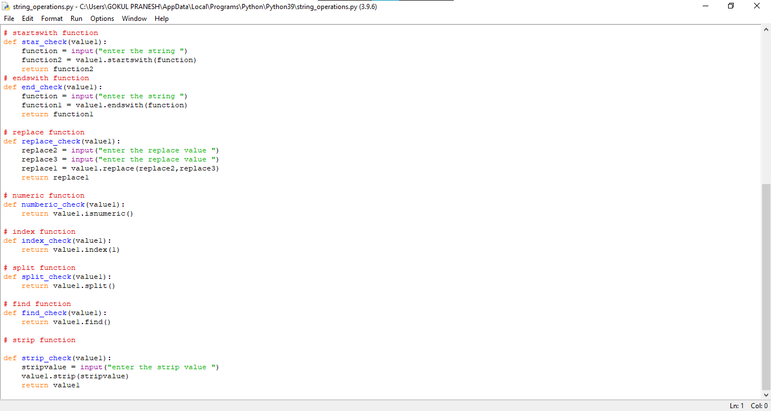Screen dimensions: 771x411
Task: Click the 'value1.replace(replace2,replace3)' line
Action: tap(120, 168)
